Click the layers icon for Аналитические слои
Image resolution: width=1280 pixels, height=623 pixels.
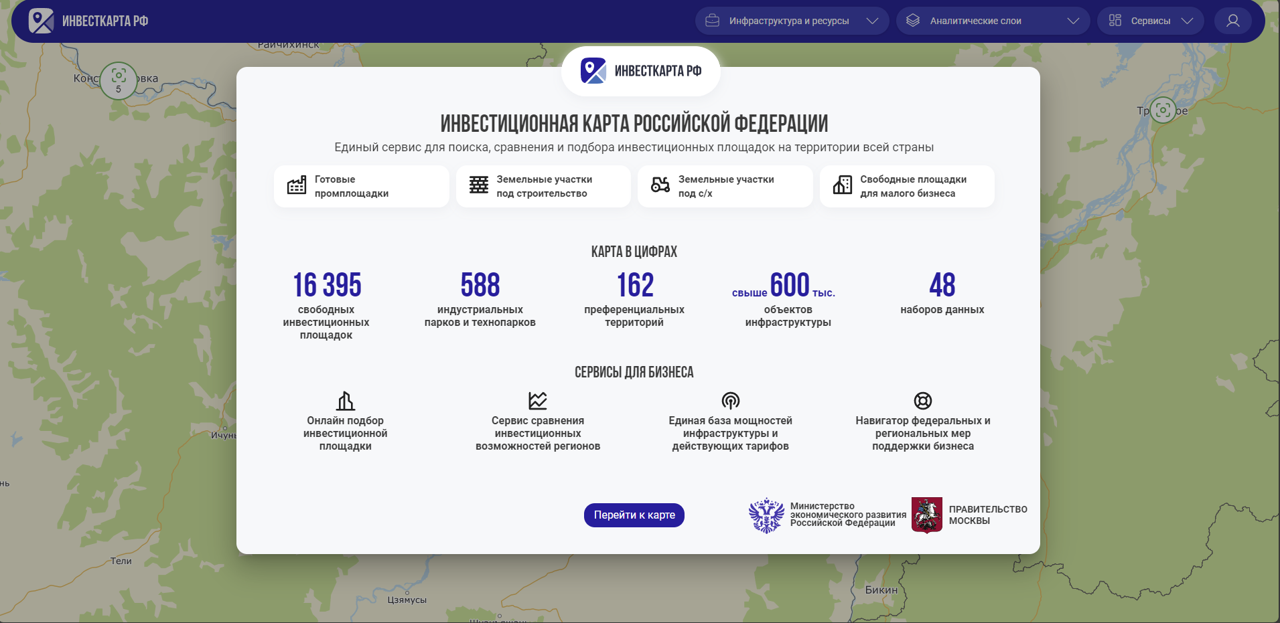point(913,21)
